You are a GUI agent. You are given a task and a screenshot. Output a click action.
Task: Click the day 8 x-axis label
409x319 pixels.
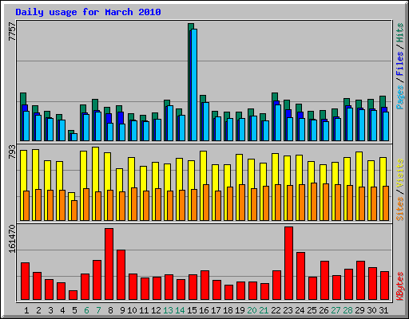[x=110, y=310]
